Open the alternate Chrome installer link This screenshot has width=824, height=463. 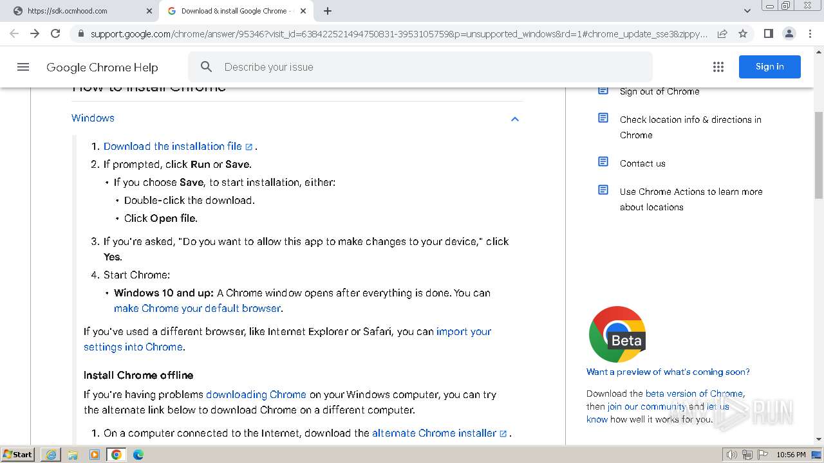pyautogui.click(x=440, y=433)
